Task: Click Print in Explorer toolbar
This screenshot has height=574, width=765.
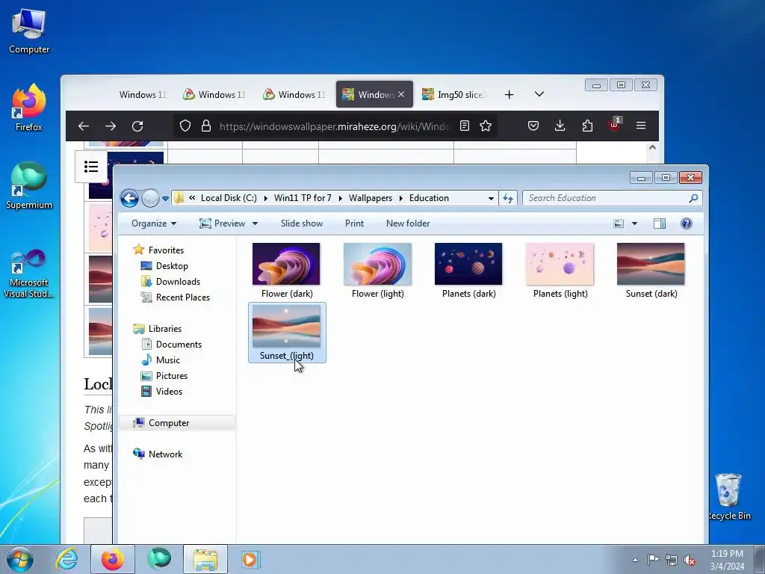Action: point(354,223)
